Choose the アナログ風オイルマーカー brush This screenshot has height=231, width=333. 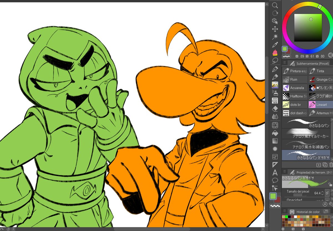click(x=306, y=134)
